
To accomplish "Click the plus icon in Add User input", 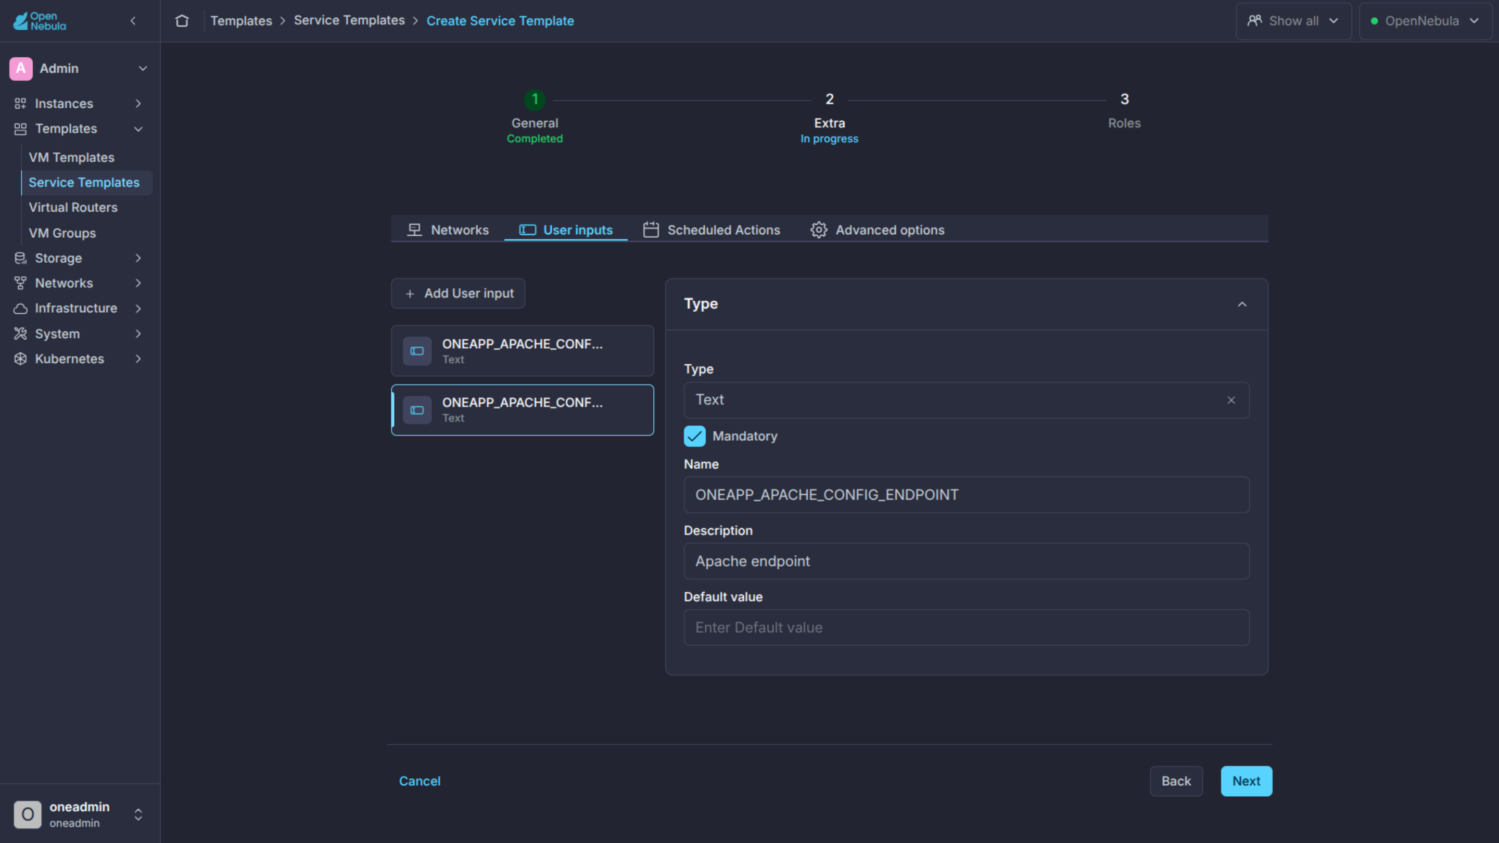I will coord(410,294).
